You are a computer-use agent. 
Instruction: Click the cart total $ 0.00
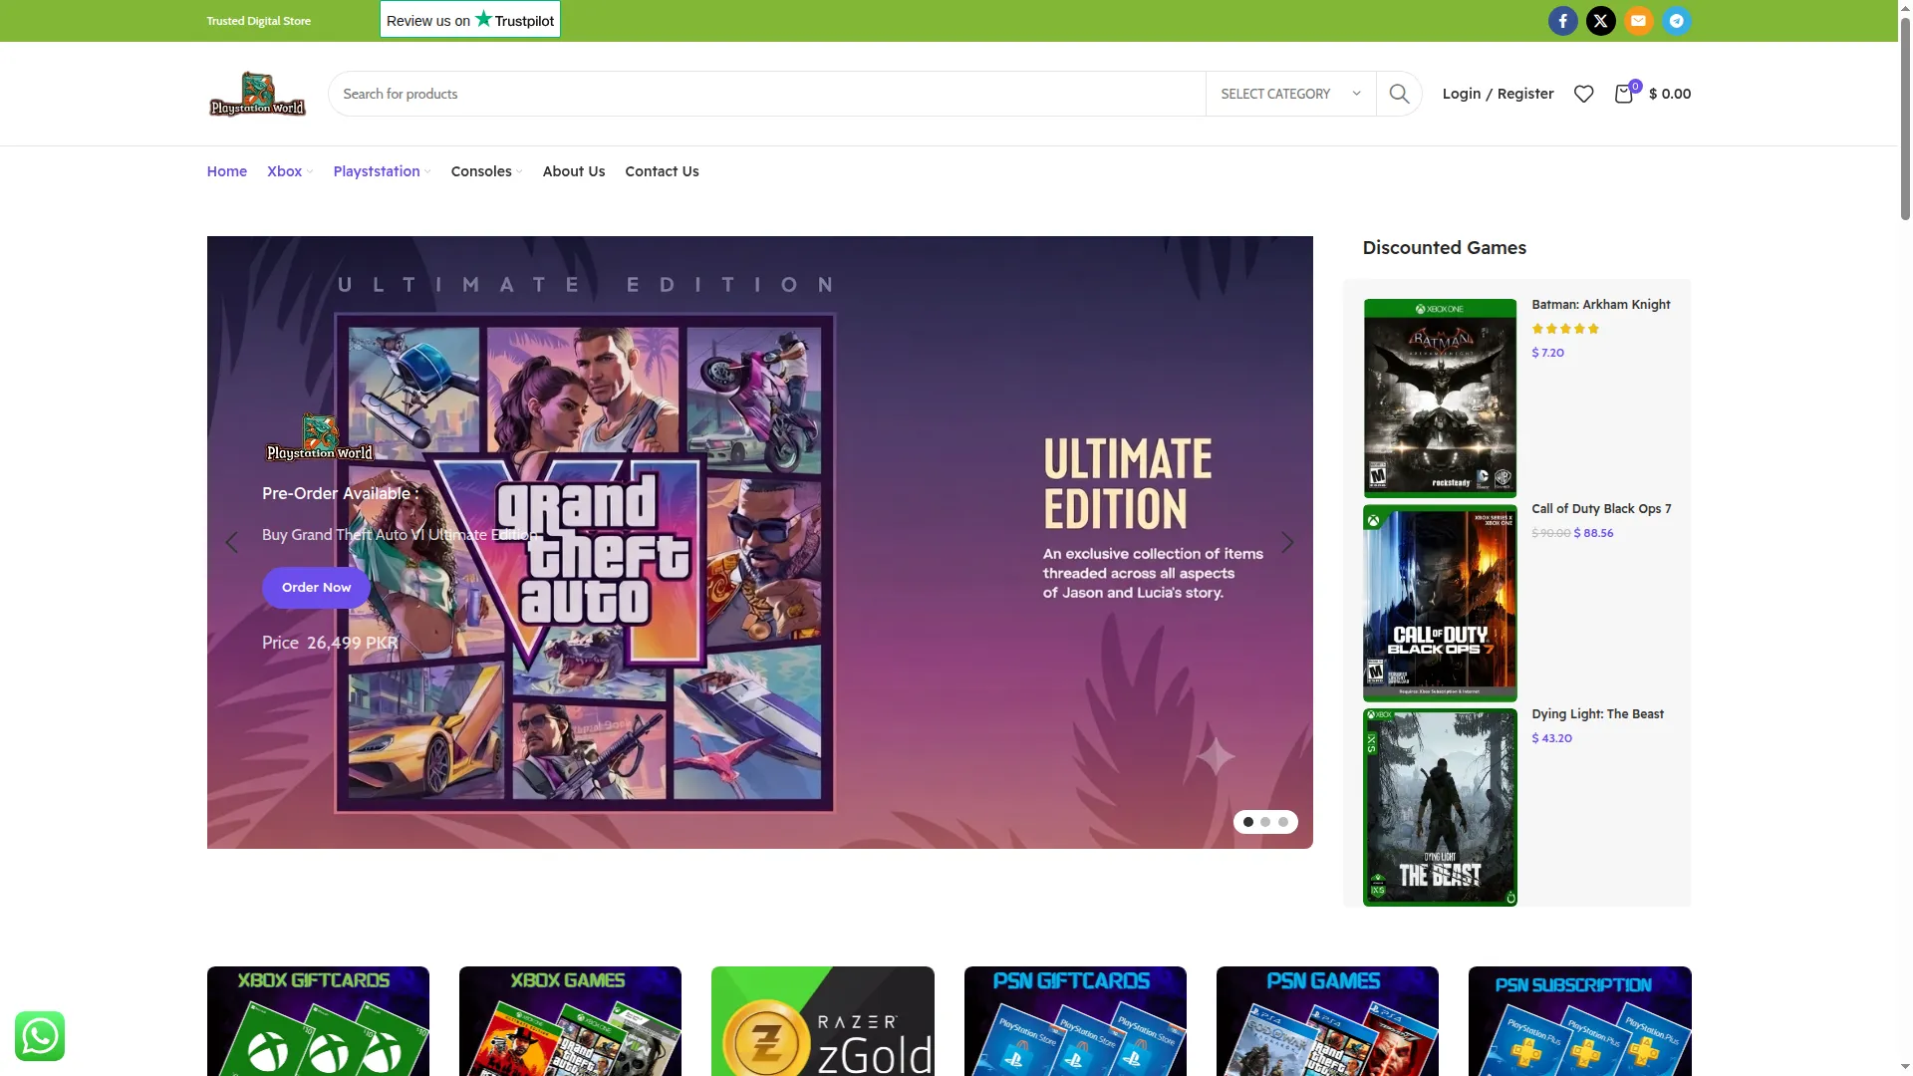pyautogui.click(x=1670, y=94)
